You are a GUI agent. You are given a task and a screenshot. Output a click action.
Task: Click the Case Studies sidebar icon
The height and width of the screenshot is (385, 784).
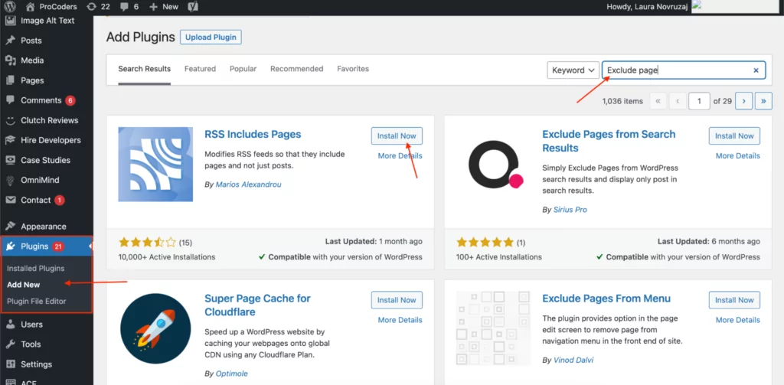[x=11, y=161]
